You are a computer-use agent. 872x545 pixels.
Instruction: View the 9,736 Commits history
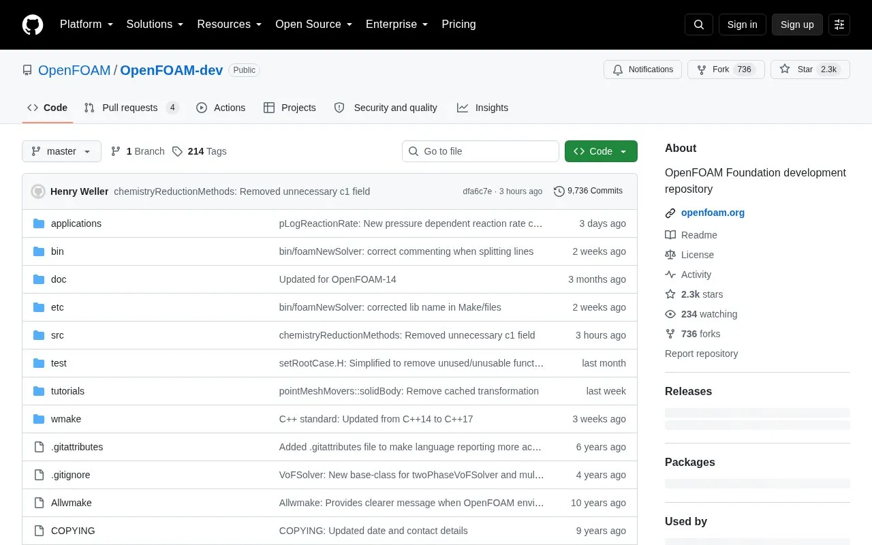click(x=588, y=191)
